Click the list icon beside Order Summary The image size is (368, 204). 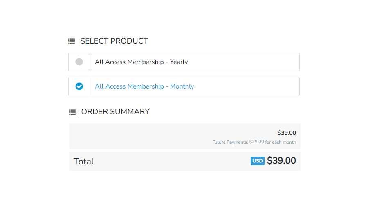click(72, 112)
